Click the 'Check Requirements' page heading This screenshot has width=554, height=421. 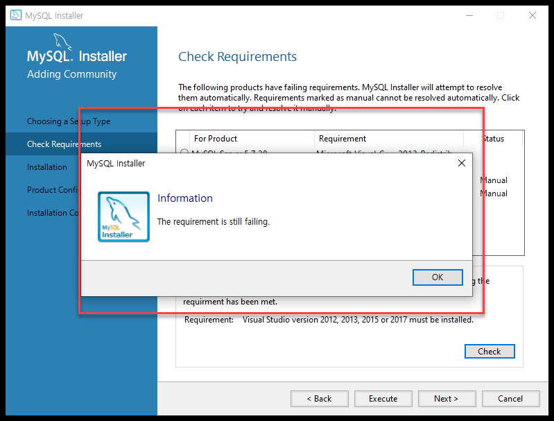point(237,57)
